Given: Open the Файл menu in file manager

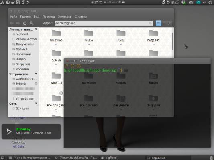Looking at the screenshot, I should tap(13, 16).
